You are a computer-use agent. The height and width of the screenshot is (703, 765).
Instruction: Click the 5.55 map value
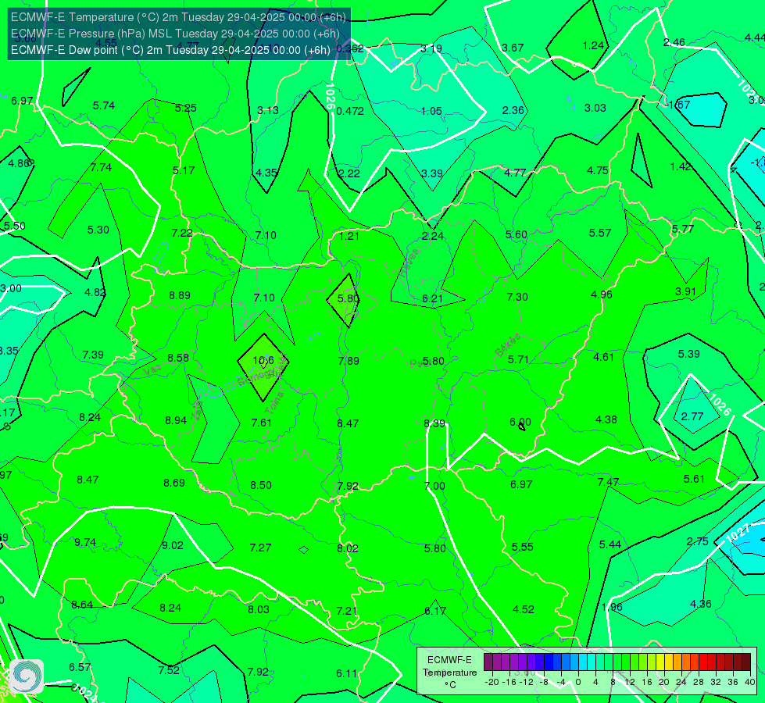(523, 547)
